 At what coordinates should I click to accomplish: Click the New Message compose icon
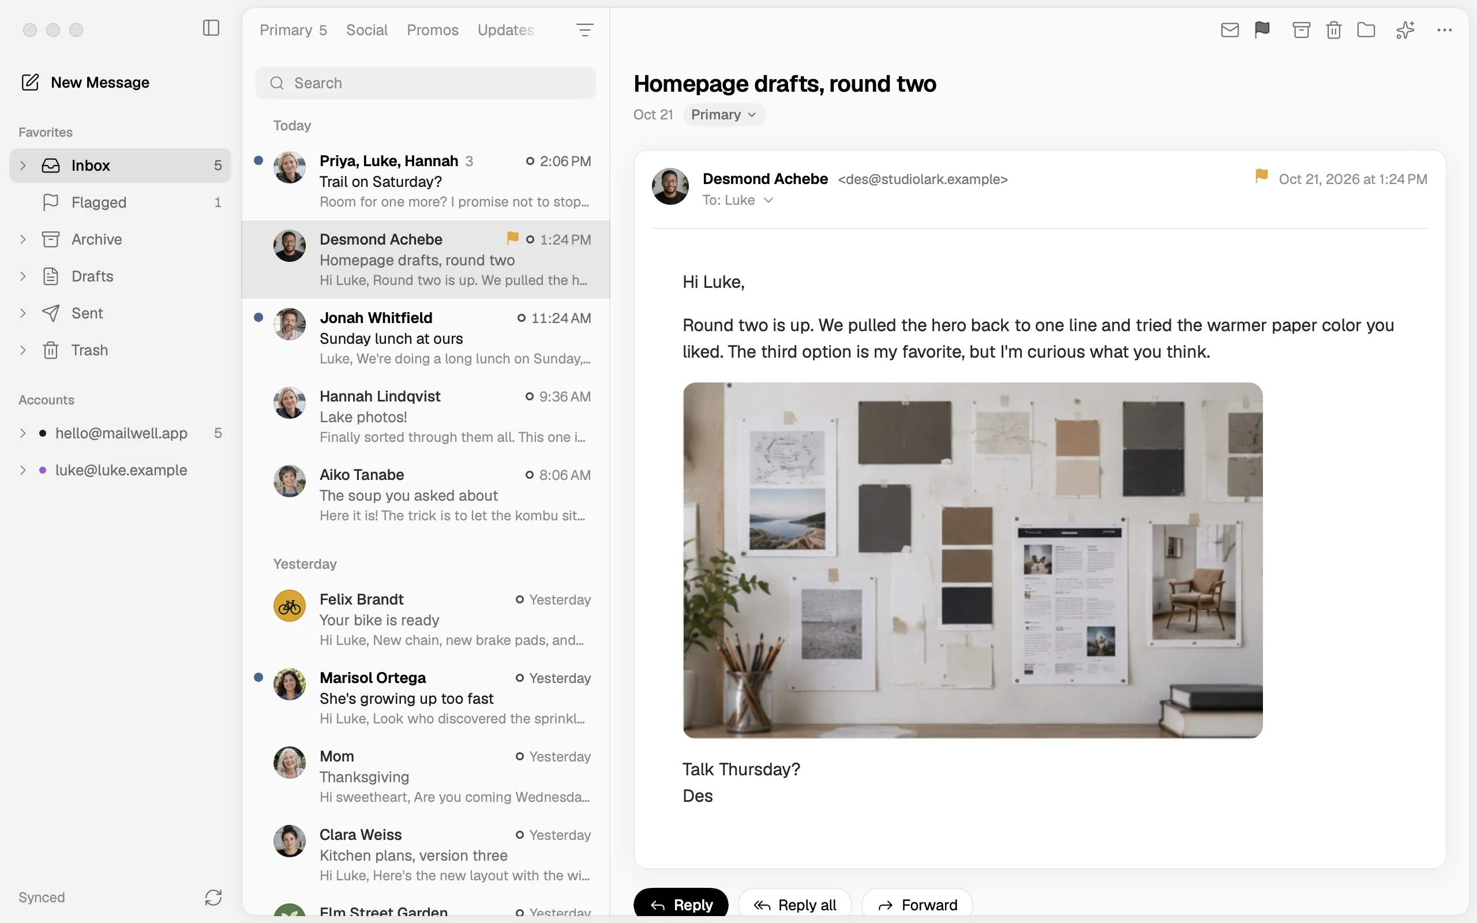(30, 82)
